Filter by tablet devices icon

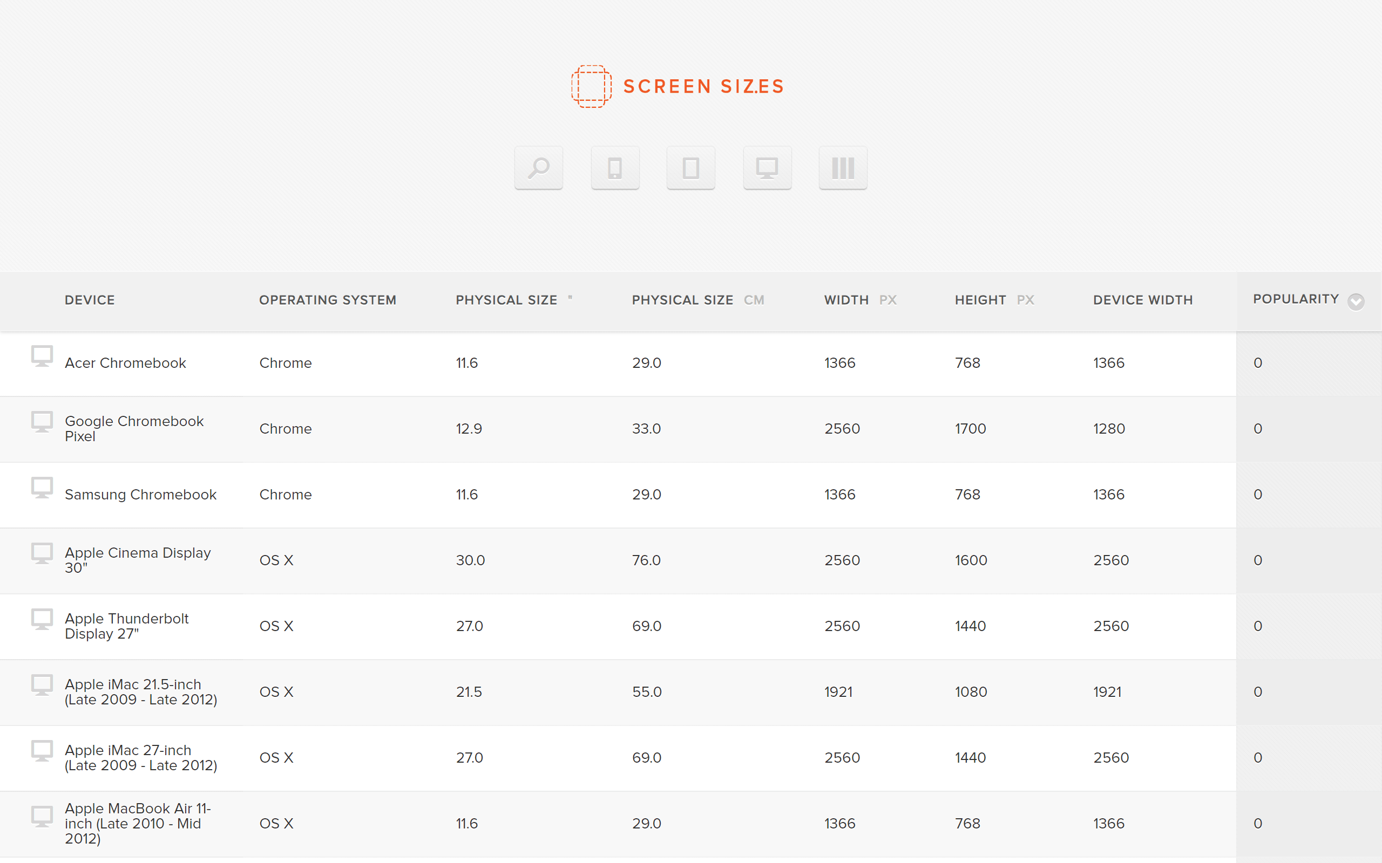(690, 168)
